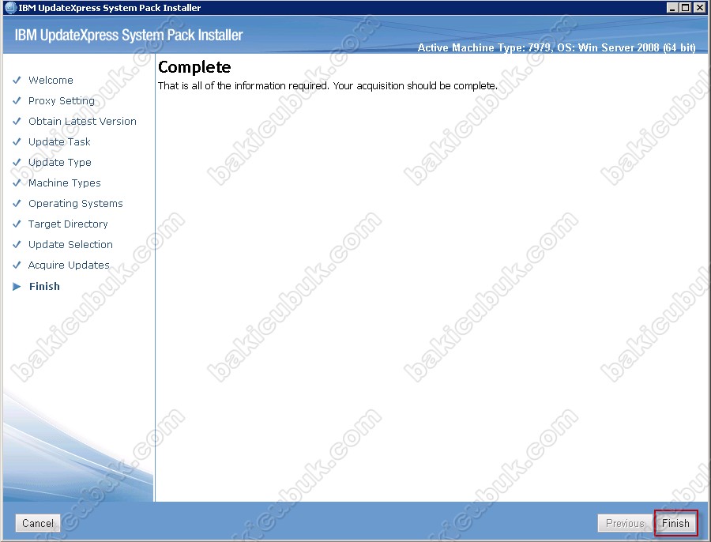Click the arrow marker beside Finish step
Image resolution: width=711 pixels, height=542 pixels.
(x=17, y=286)
